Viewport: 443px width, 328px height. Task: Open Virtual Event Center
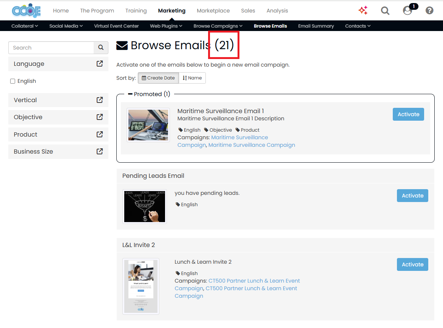(x=116, y=26)
